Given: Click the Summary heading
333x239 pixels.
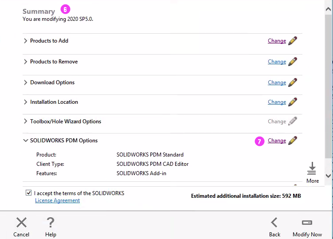Looking at the screenshot, I should pyautogui.click(x=39, y=11).
